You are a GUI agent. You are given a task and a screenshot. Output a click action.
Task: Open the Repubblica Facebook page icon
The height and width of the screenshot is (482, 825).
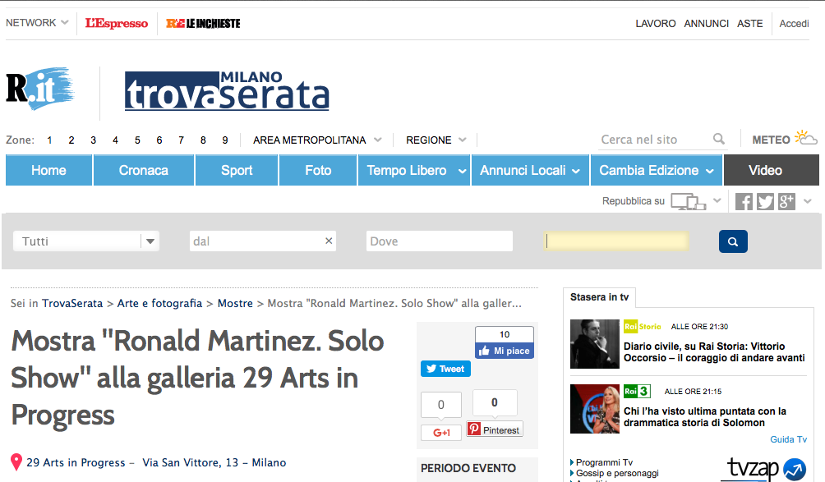coord(744,201)
